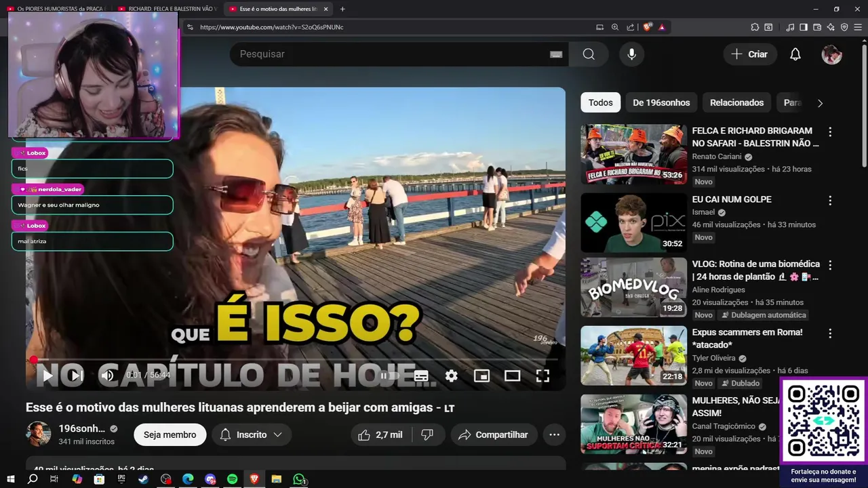Open the Inscrito subscription dropdown

pyautogui.click(x=252, y=435)
